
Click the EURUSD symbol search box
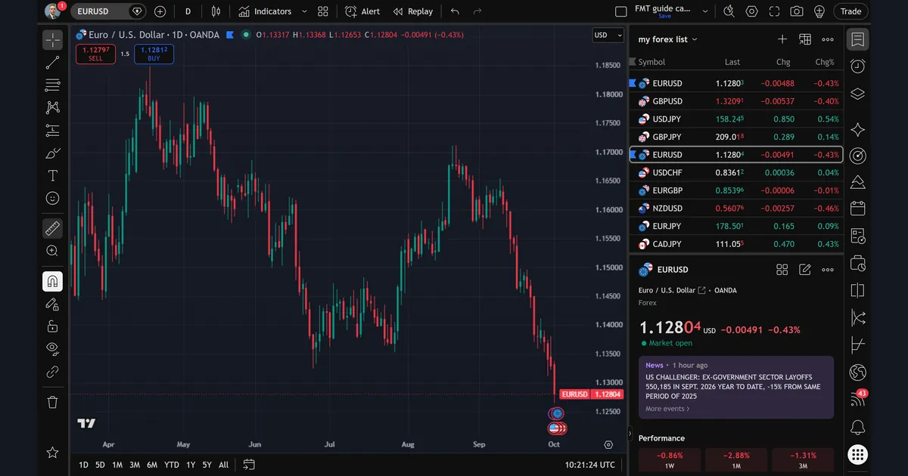(x=108, y=11)
